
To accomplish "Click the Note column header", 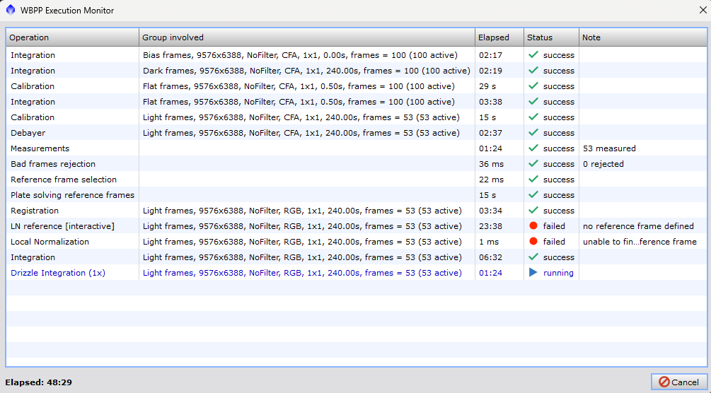I will click(x=642, y=37).
